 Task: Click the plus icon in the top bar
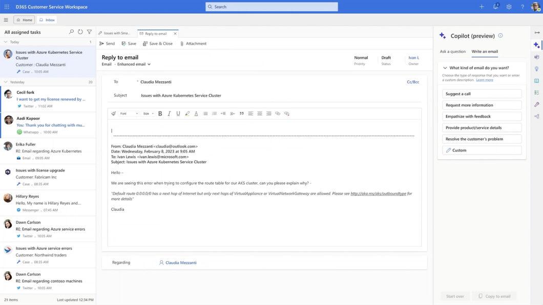(x=482, y=7)
